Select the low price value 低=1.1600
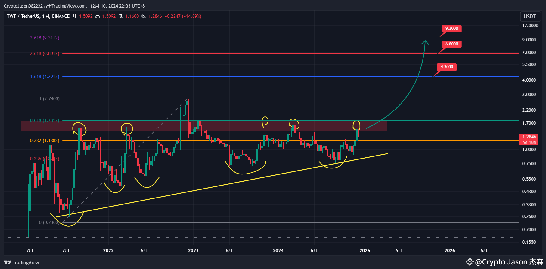Viewport: 546px width, 269px height. pos(129,16)
